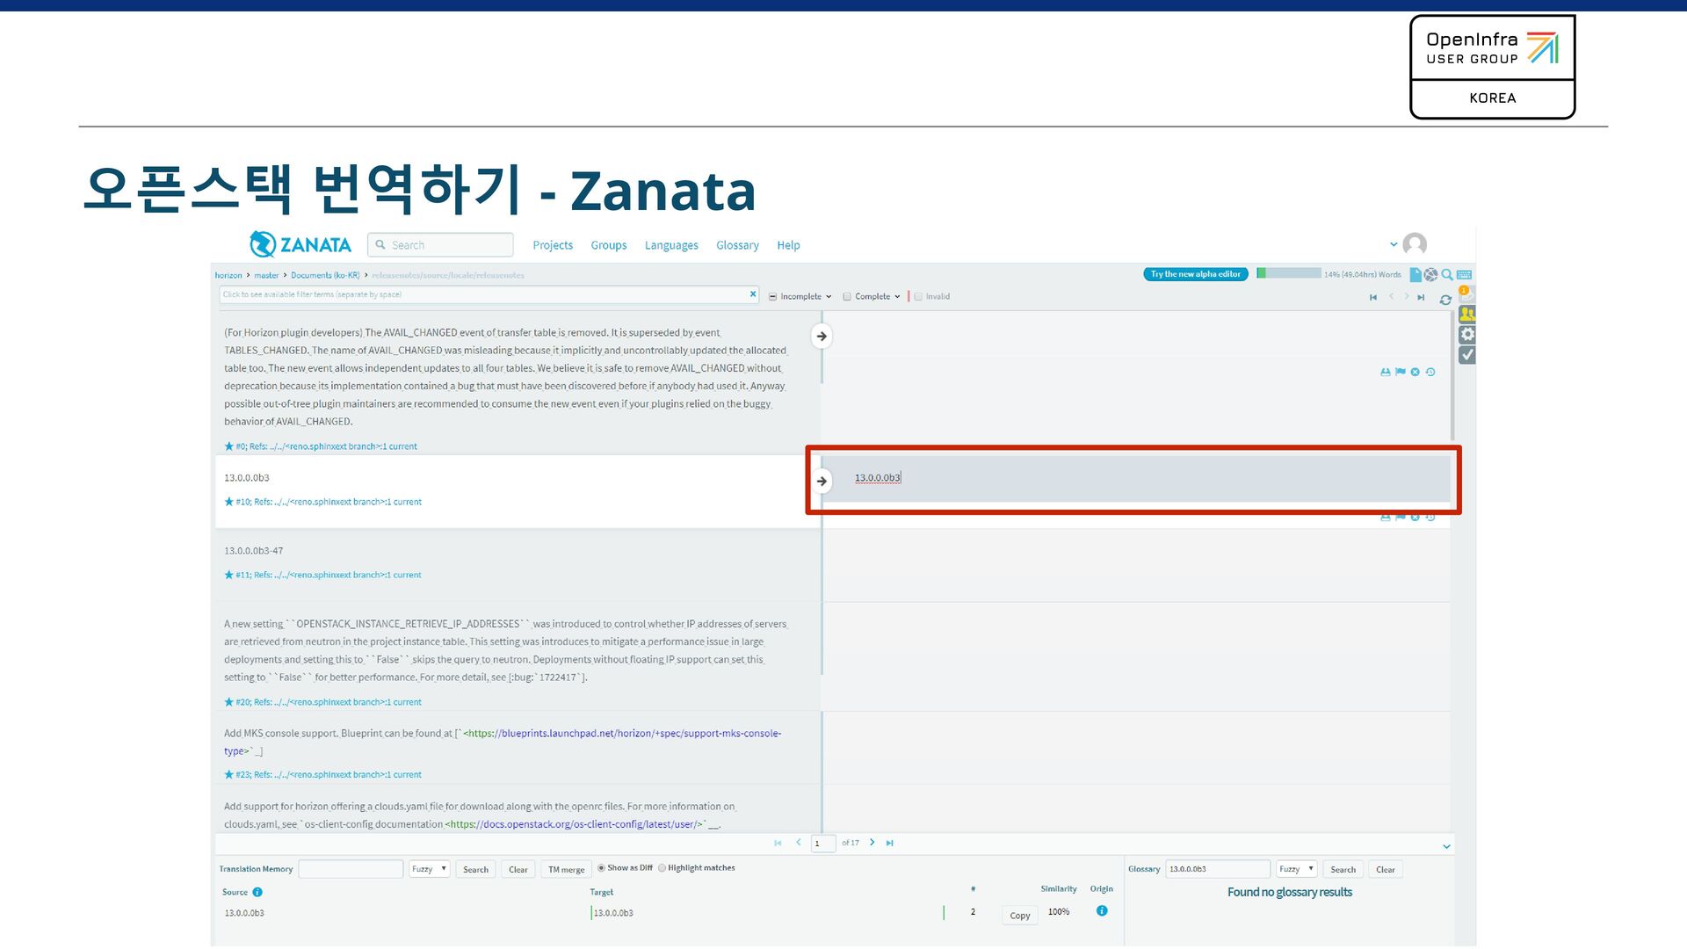Focus the bottom pager page number field

click(x=823, y=844)
